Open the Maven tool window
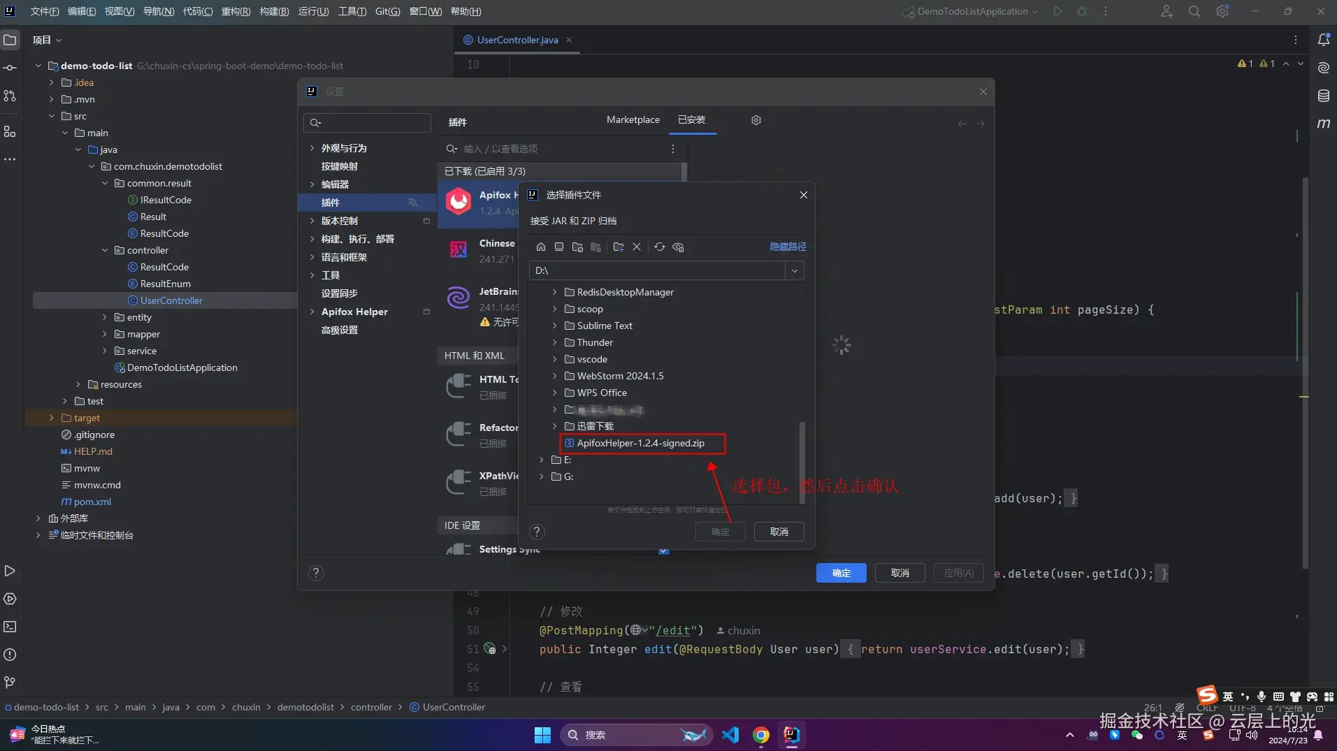Image resolution: width=1337 pixels, height=751 pixels. 1324,124
